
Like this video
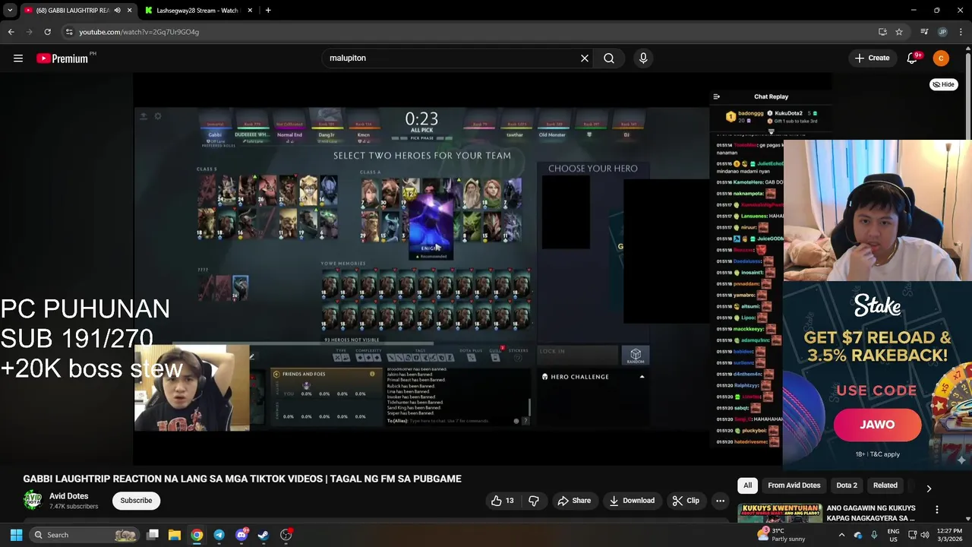(502, 501)
